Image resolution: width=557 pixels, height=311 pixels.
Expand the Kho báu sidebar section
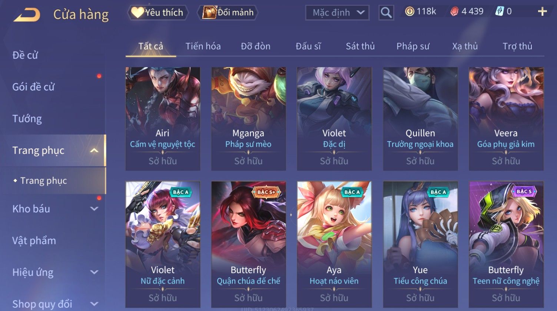(94, 209)
